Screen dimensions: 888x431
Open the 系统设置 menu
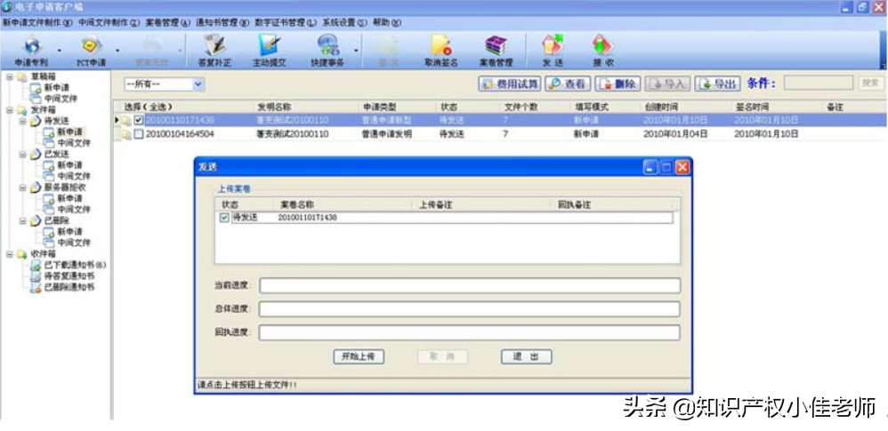345,22
